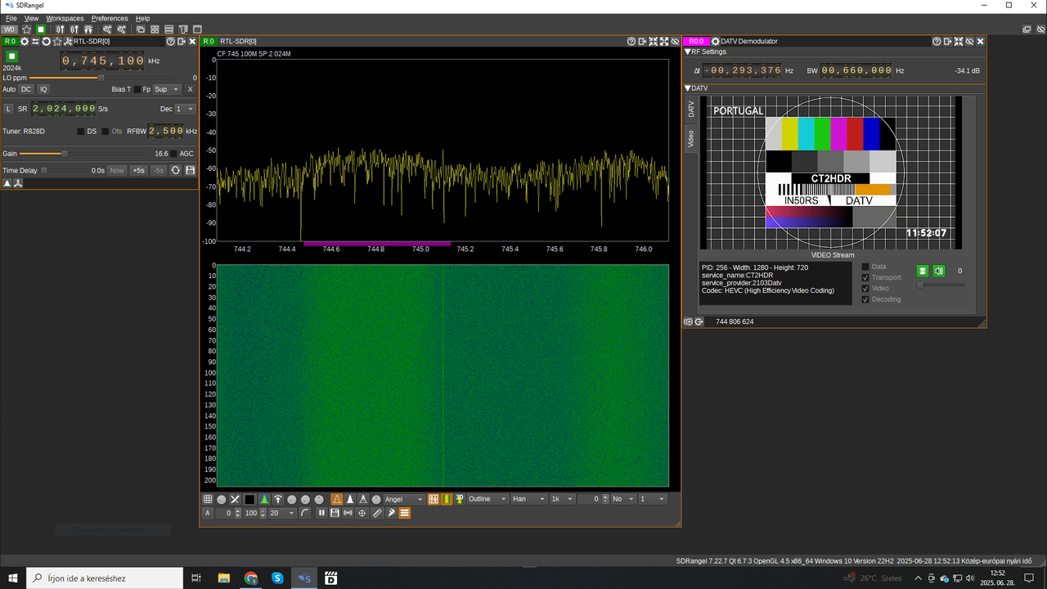The image size is (1047, 589).
Task: Toggle the Decoding checkbox
Action: coord(866,299)
